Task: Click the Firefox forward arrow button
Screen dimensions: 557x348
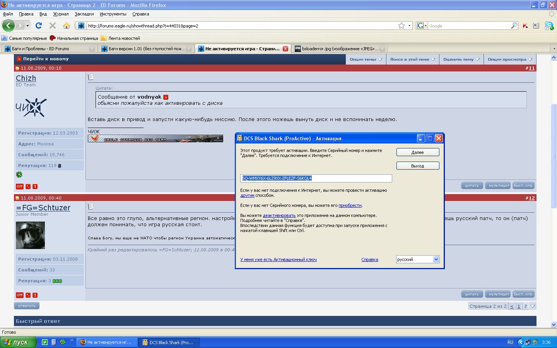Action: (x=20, y=26)
